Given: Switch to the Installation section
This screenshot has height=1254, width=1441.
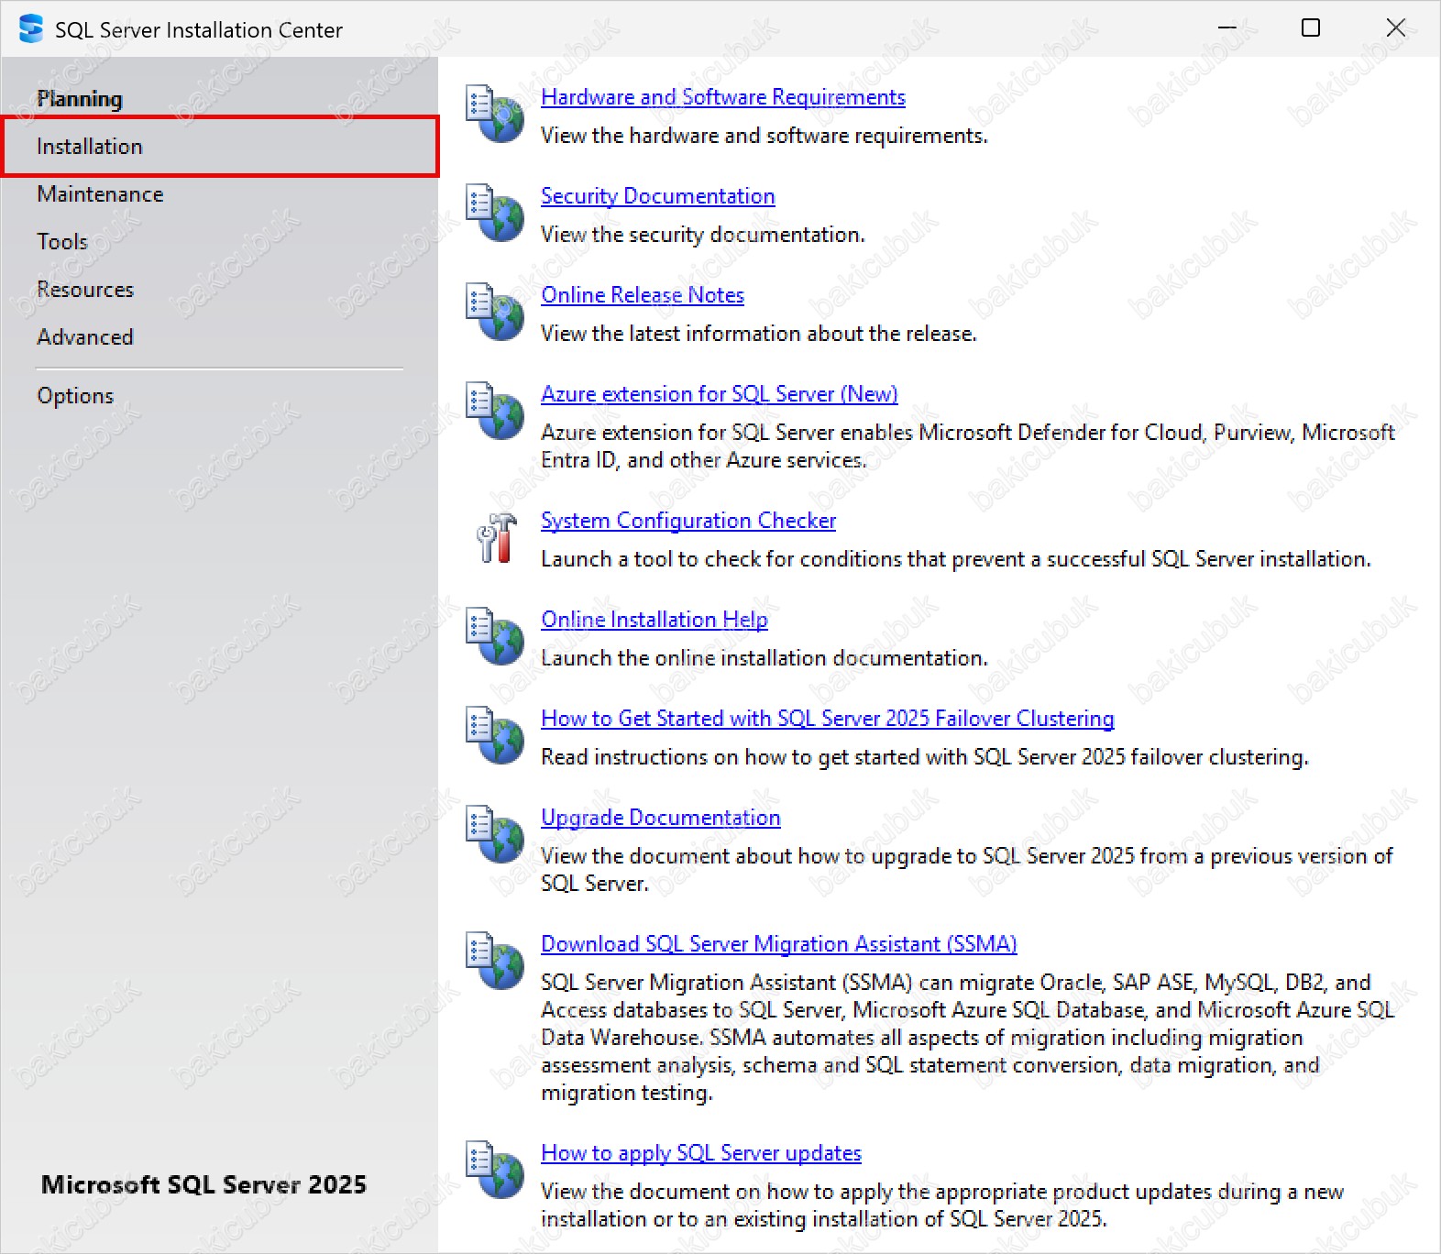Looking at the screenshot, I should tap(90, 147).
